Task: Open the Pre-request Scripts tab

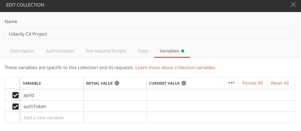Action: point(106,51)
